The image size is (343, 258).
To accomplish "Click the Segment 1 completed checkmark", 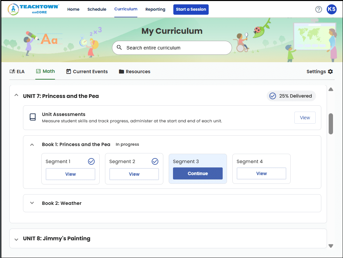I will coord(91,161).
